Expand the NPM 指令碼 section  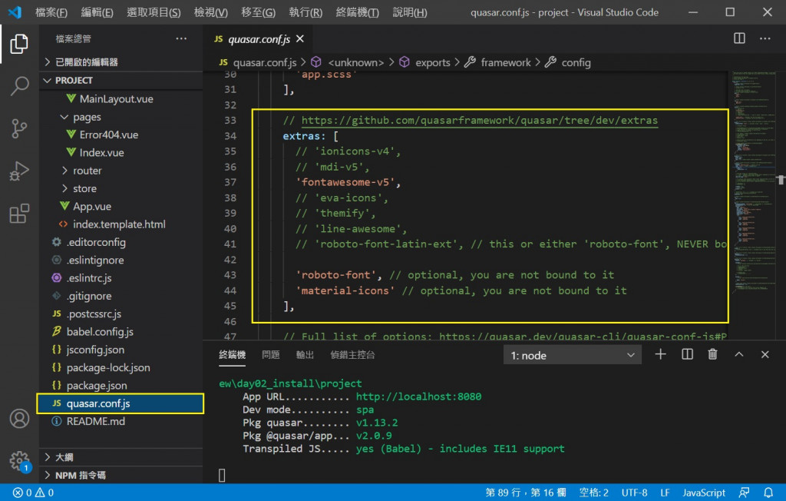tap(121, 476)
